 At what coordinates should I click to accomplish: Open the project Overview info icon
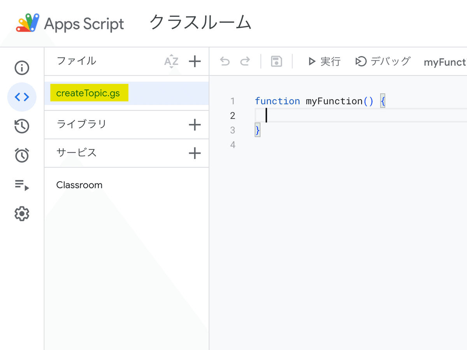22,68
